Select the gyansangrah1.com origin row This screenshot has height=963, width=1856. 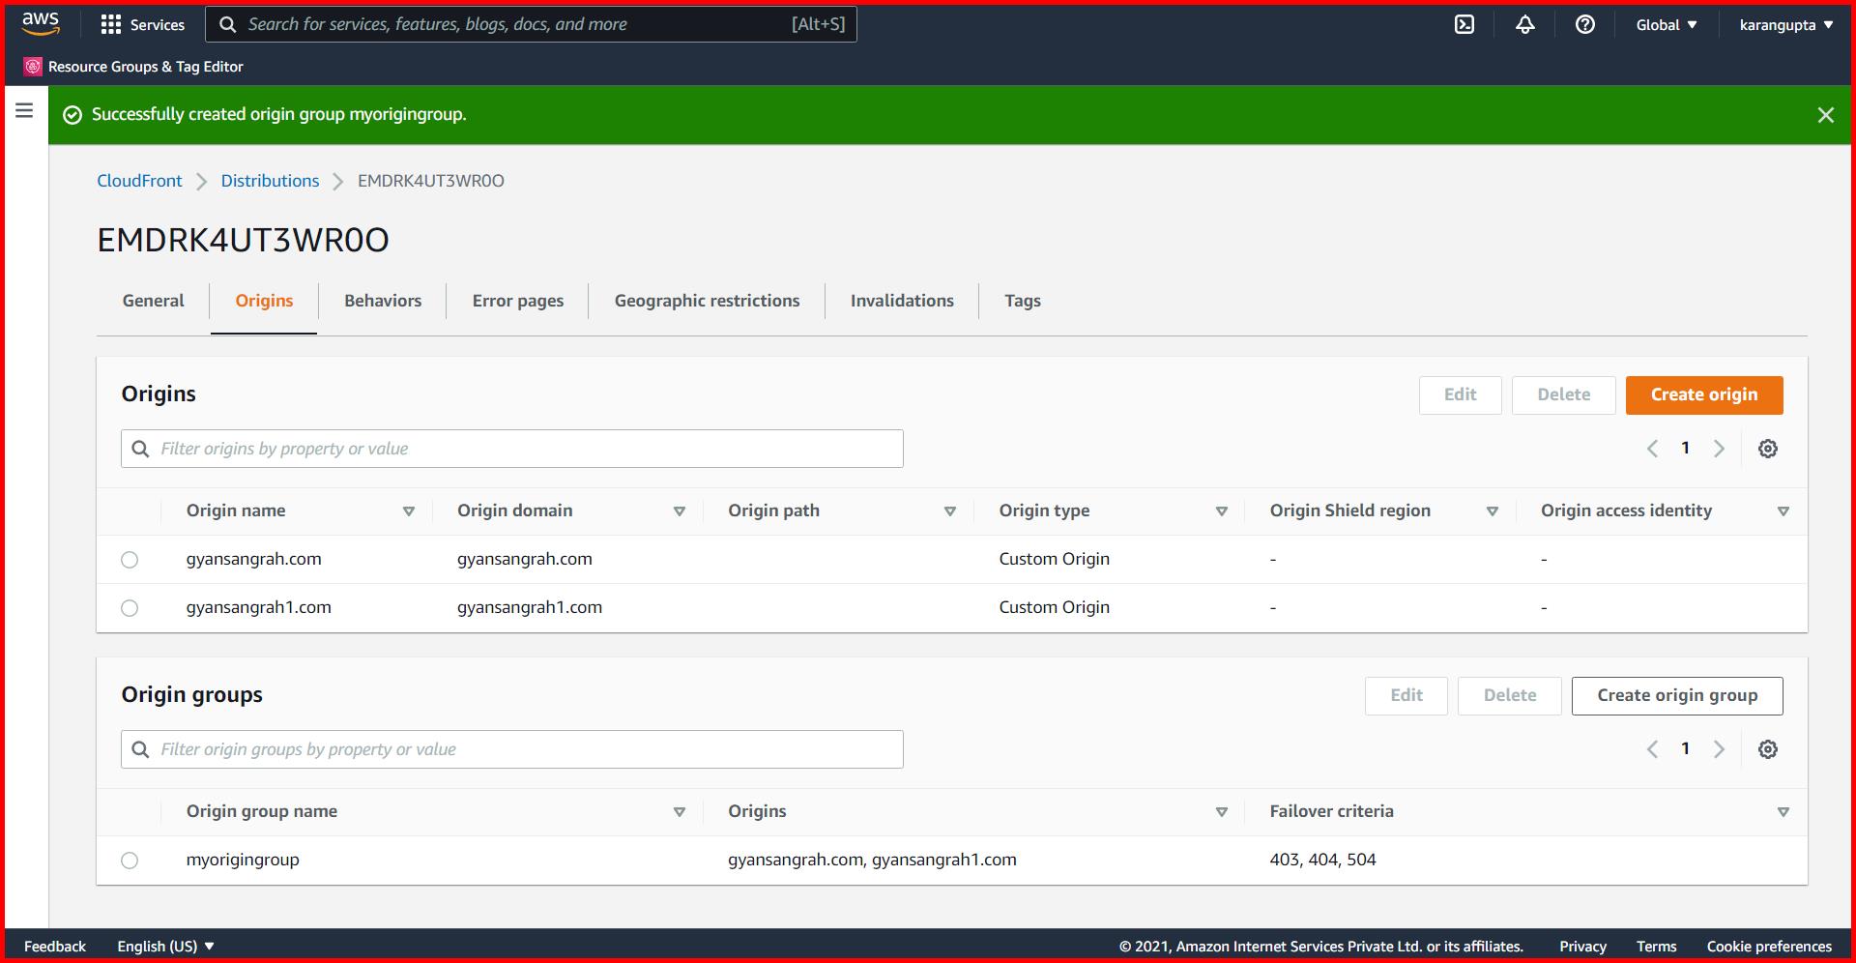pos(130,607)
